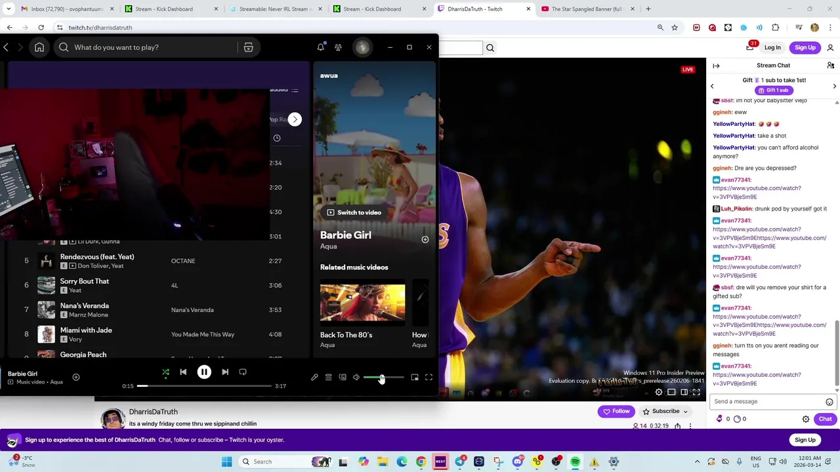This screenshot has width=840, height=472.
Task: Click purple Chat send button
Action: (x=825, y=419)
